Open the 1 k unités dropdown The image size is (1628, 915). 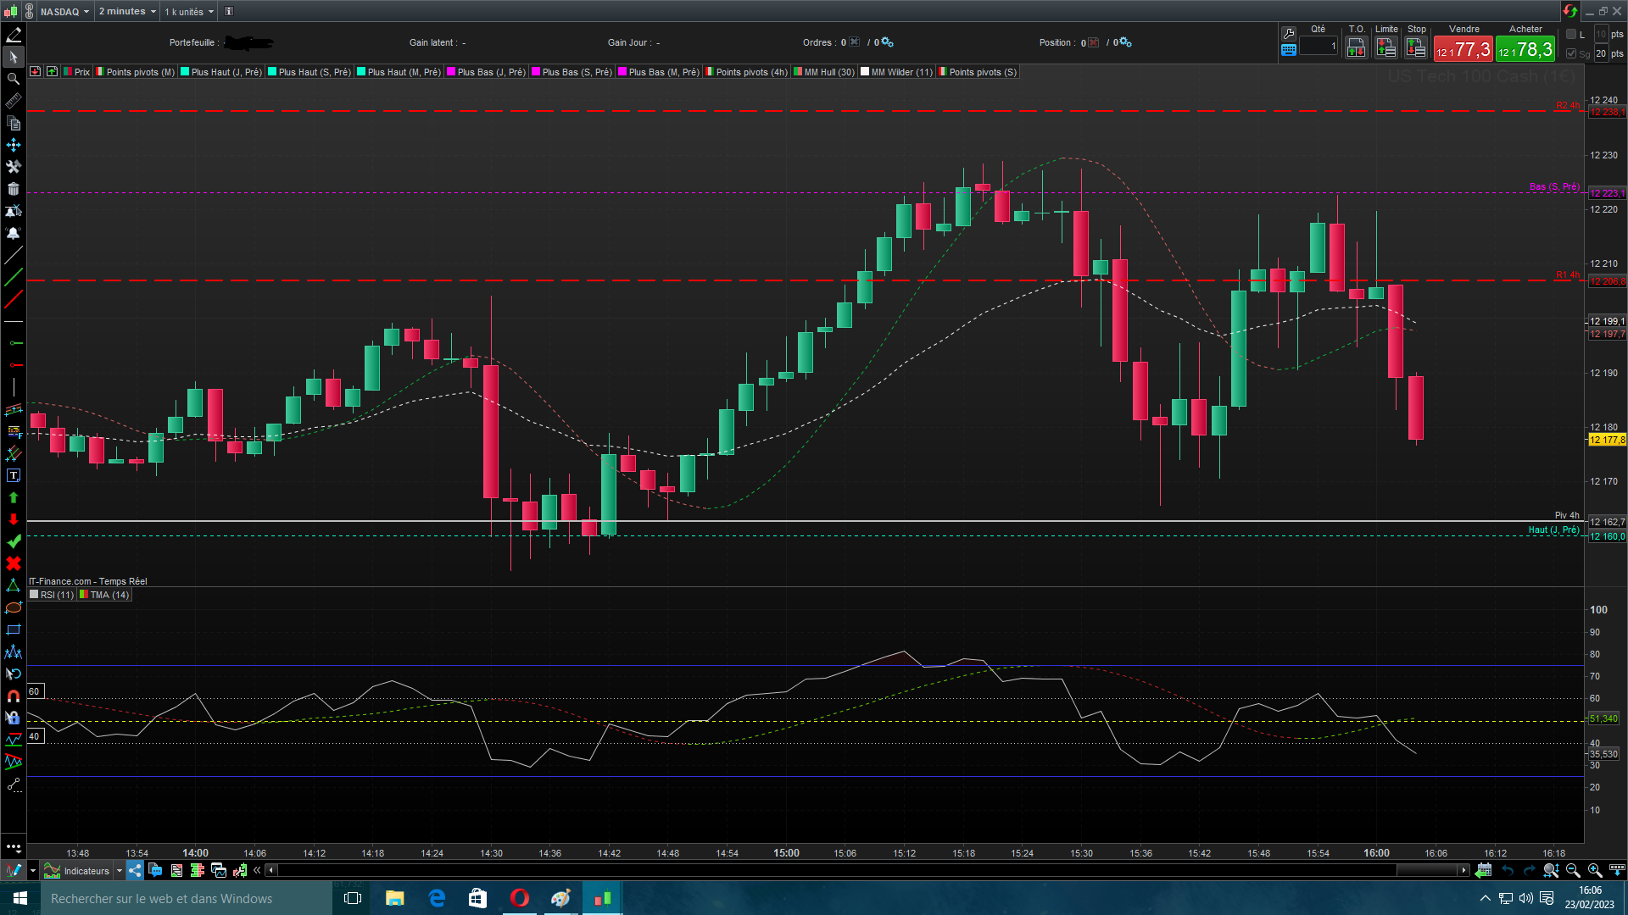[189, 12]
